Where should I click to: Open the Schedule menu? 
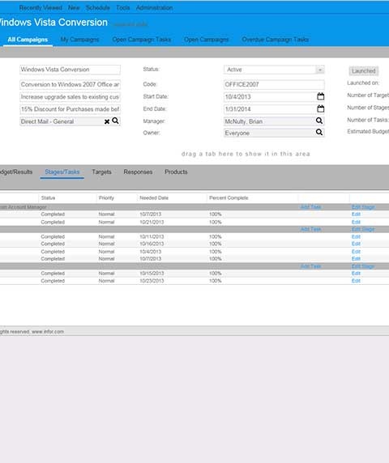point(98,7)
